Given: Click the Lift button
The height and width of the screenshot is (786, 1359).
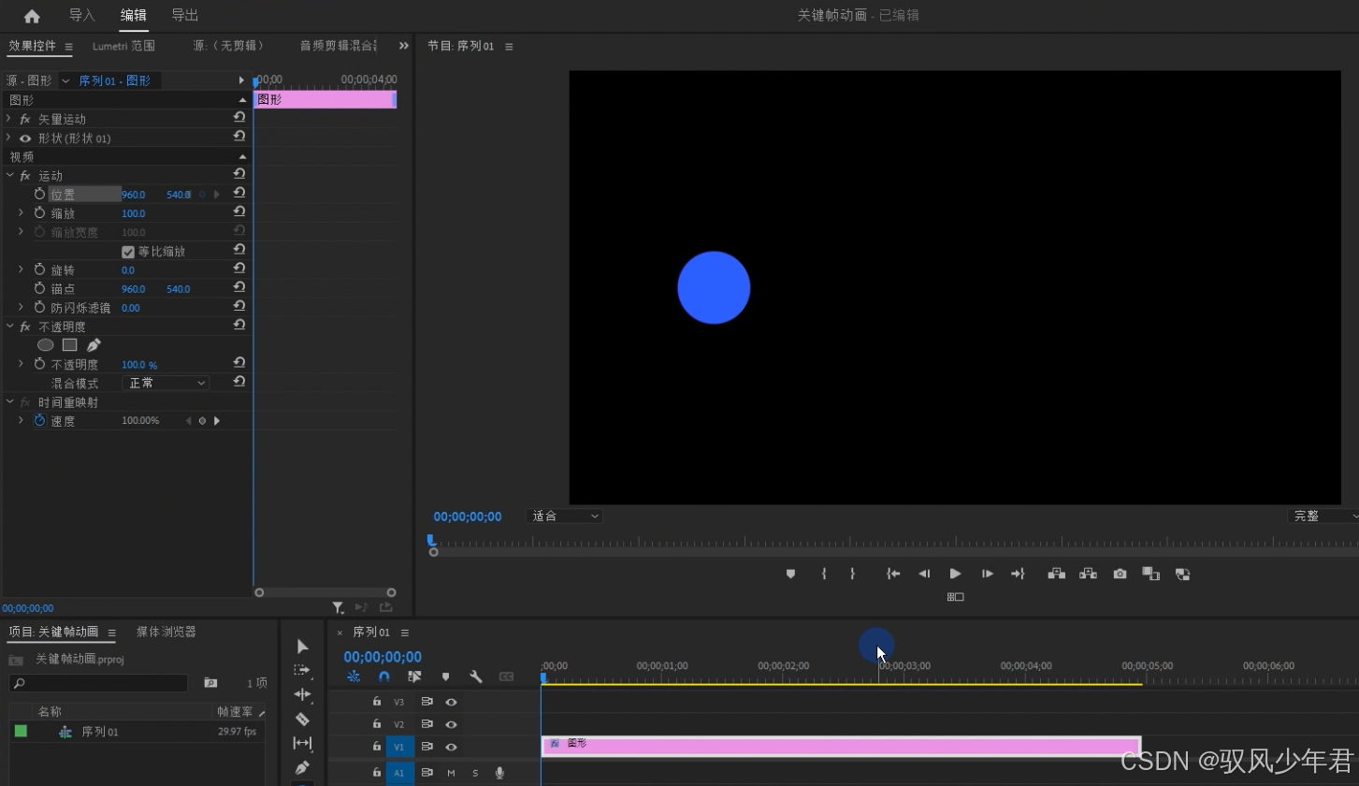Looking at the screenshot, I should coord(1057,574).
